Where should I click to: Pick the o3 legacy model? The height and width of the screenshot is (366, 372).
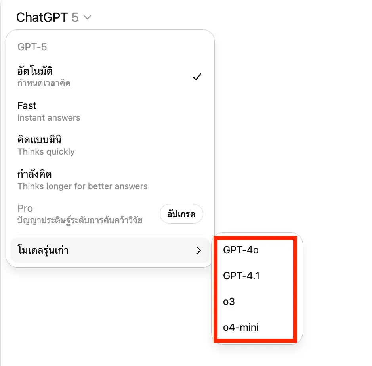229,301
